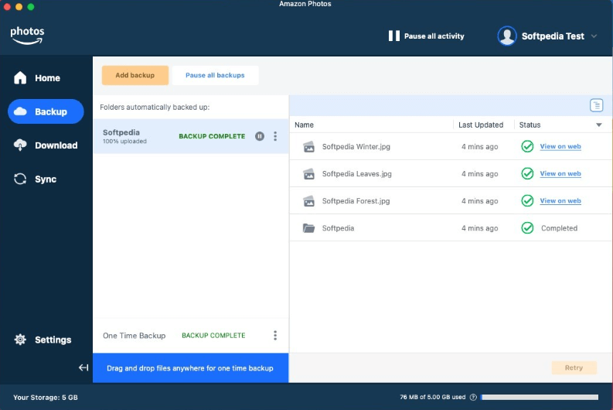613x410 pixels.
Task: Pause the Softpedia folder backup
Action: (260, 136)
